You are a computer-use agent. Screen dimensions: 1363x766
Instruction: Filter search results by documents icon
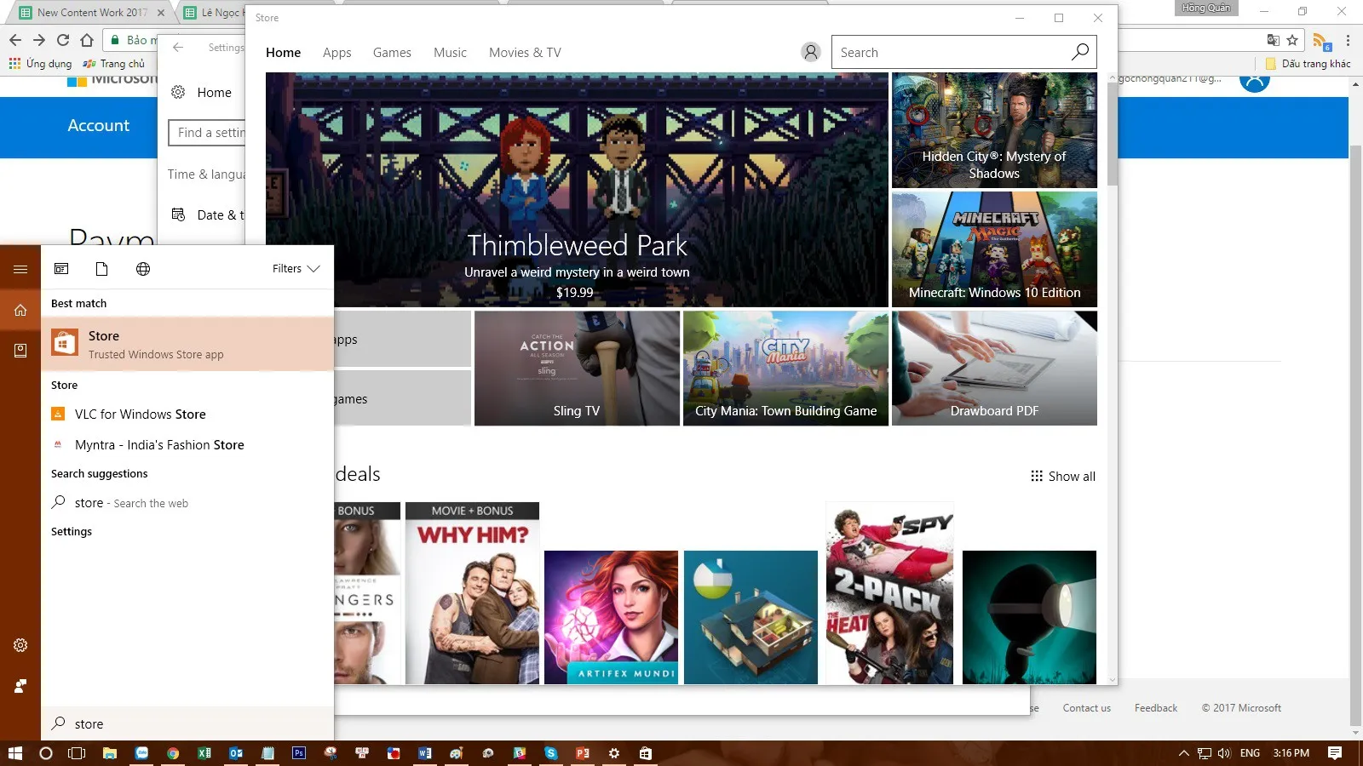[x=102, y=269]
